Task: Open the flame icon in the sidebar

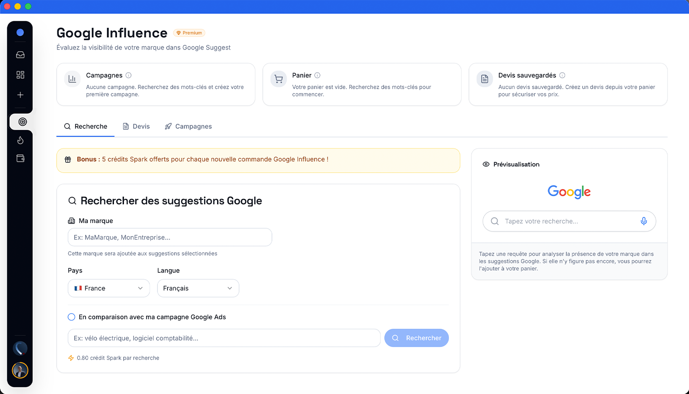Action: tap(20, 140)
